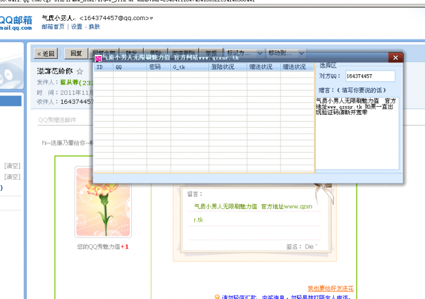Screen dimensions: 425x299
Task: Click the 回复 reply button
Action: point(76,53)
